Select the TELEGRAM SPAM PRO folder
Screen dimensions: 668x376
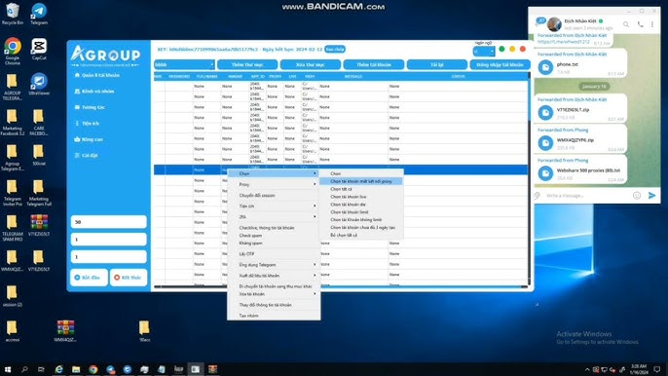pyautogui.click(x=13, y=228)
